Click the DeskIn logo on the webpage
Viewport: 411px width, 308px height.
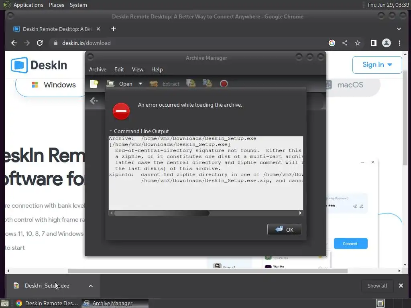coord(39,65)
